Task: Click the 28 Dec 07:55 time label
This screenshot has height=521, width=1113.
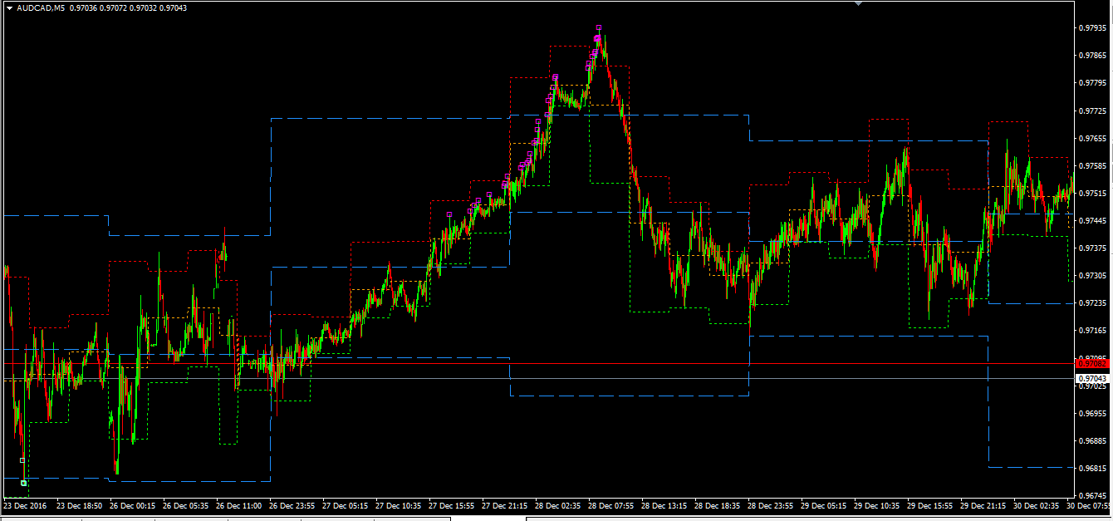Action: pos(610,505)
